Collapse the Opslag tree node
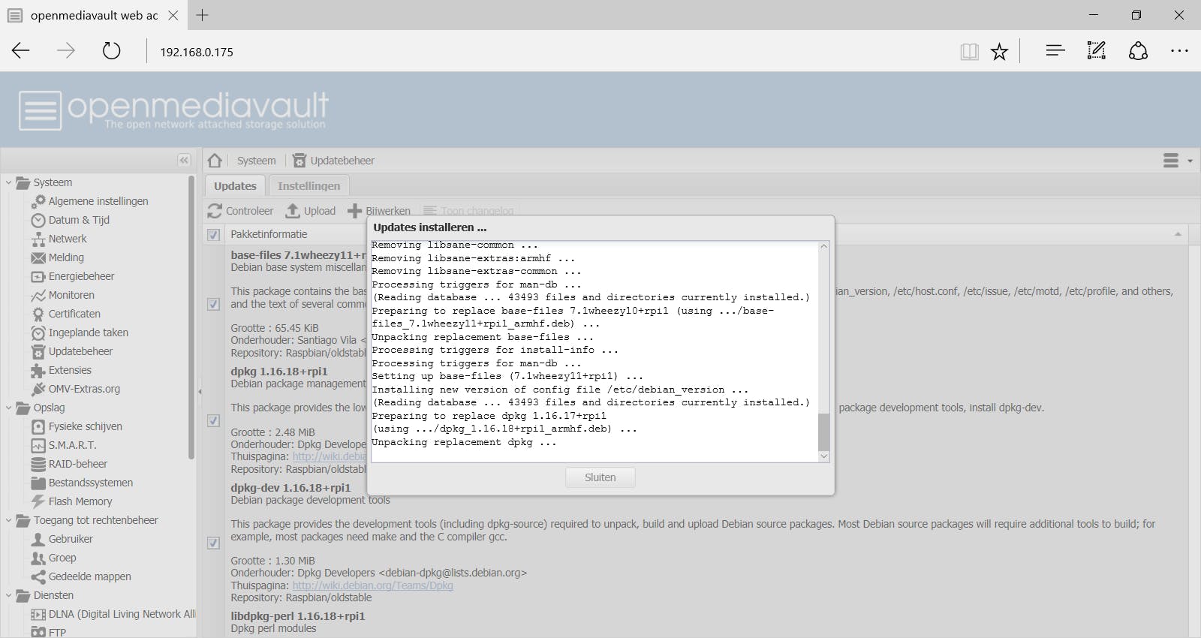The width and height of the screenshot is (1201, 638). [8, 408]
